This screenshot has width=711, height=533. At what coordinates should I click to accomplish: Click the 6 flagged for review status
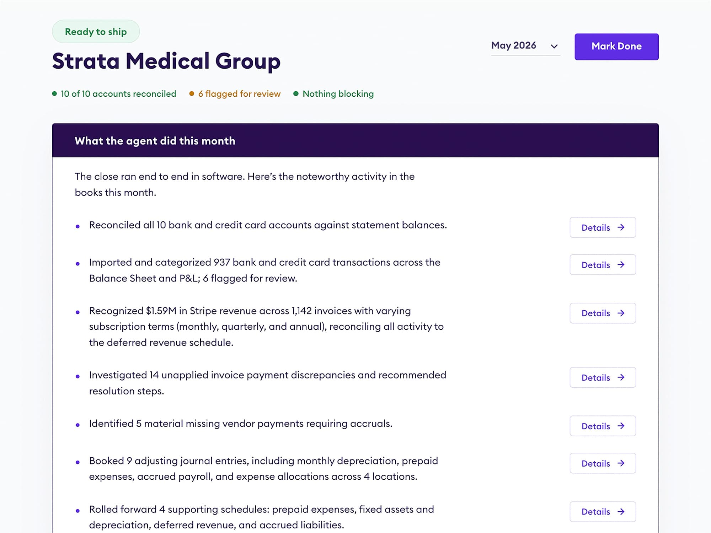(235, 94)
